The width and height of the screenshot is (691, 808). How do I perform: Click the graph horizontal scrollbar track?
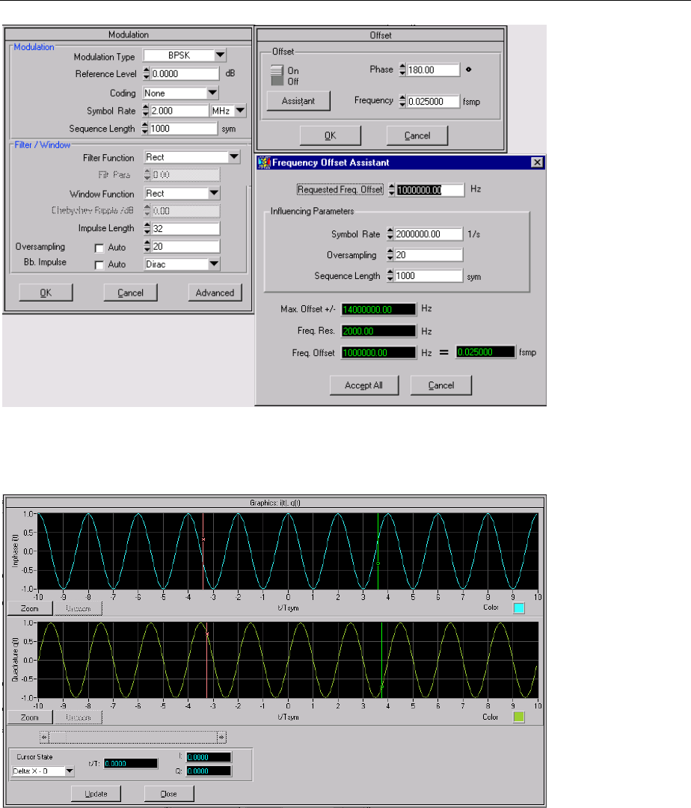tap(133, 737)
